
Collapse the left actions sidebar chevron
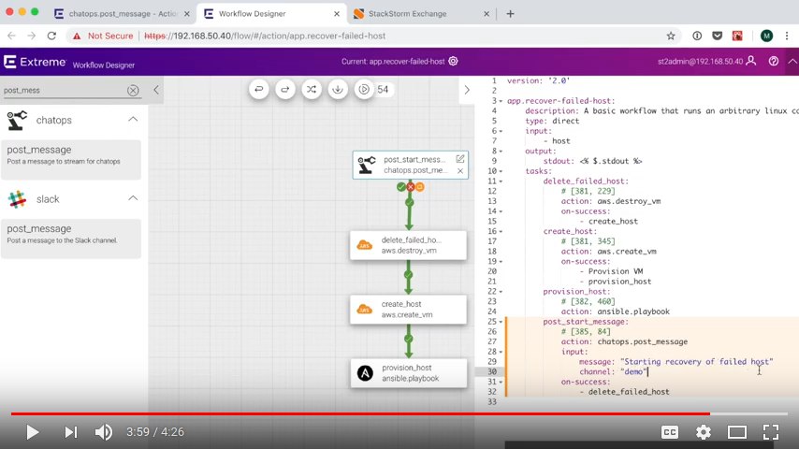pos(156,90)
